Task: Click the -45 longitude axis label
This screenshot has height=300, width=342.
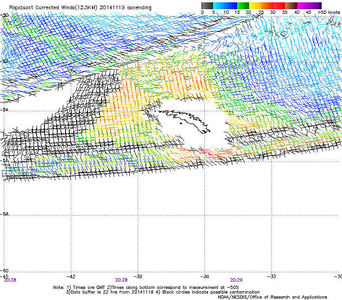Action: pyautogui.click(x=4, y=276)
